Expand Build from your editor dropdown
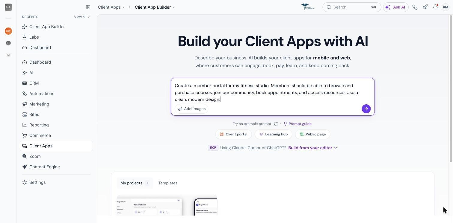This screenshot has width=453, height=223. coord(312,148)
